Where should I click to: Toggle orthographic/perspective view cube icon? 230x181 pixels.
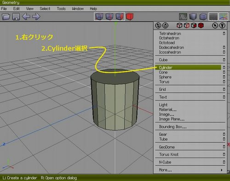pyautogui.click(x=203, y=17)
